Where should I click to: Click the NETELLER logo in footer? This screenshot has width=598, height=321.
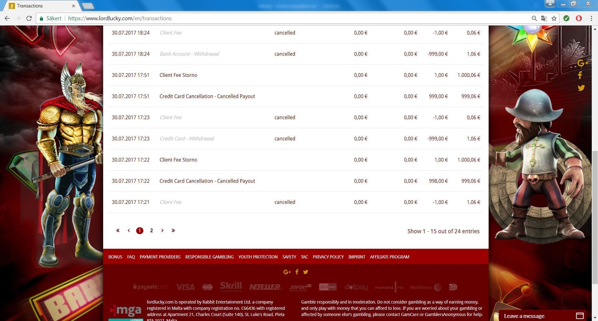266,287
